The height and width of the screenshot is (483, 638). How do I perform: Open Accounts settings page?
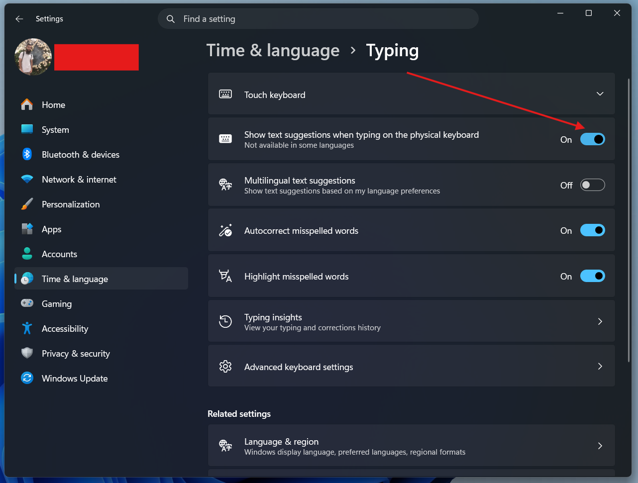(102, 254)
